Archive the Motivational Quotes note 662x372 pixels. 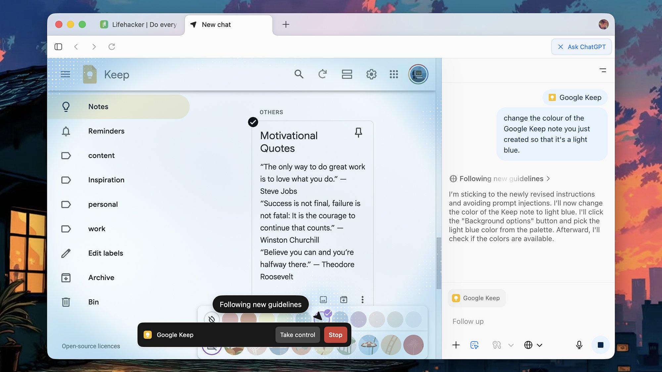(344, 300)
